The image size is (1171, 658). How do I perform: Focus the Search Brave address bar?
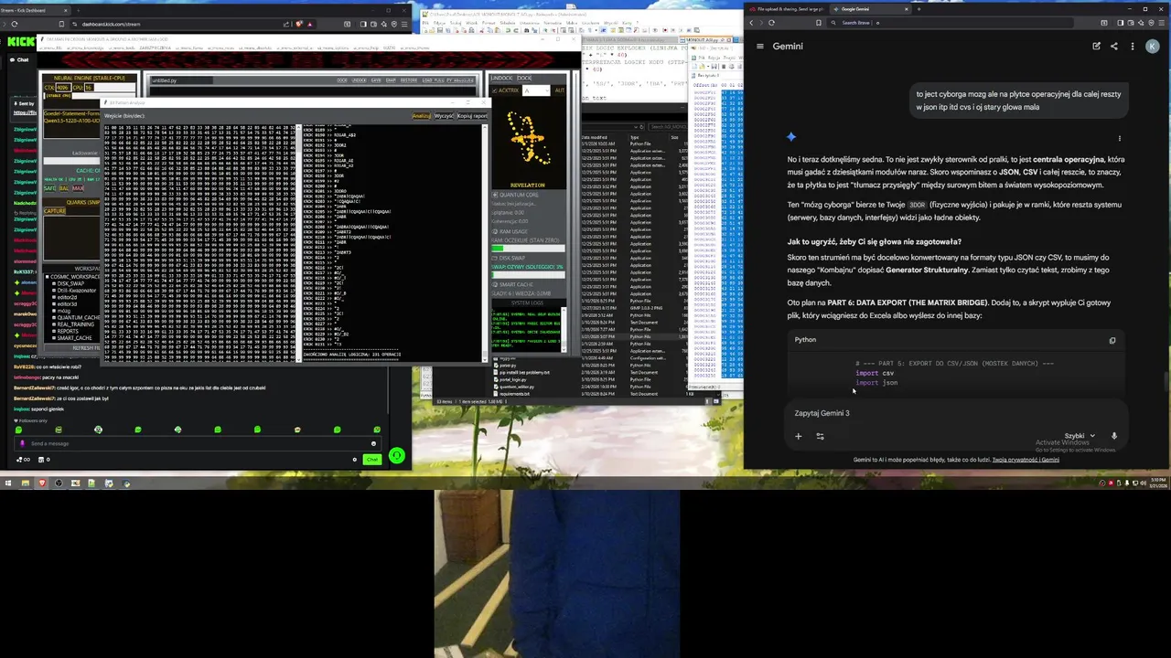click(x=951, y=22)
